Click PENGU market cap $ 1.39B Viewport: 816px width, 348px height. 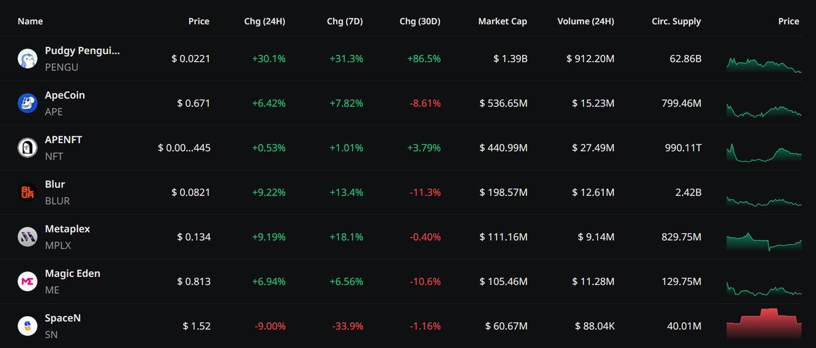[x=511, y=59]
